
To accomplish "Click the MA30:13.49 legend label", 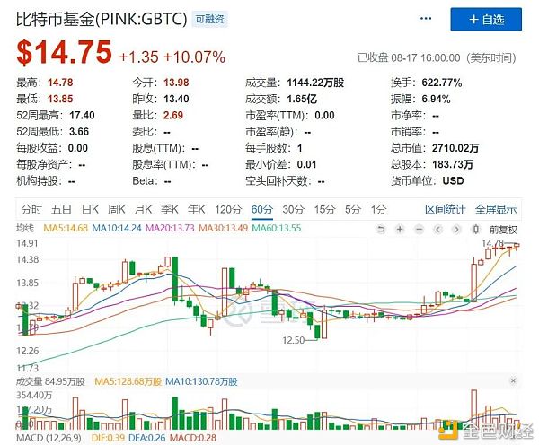I will point(223,228).
